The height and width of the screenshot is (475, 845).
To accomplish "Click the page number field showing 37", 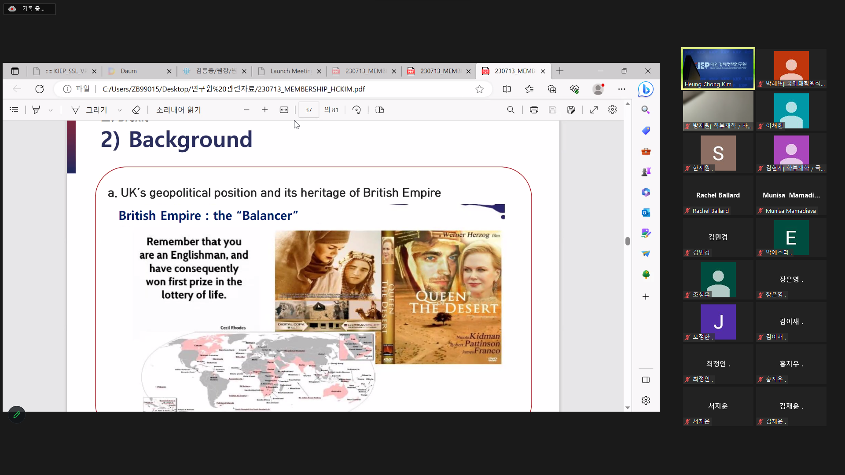I will tap(309, 110).
